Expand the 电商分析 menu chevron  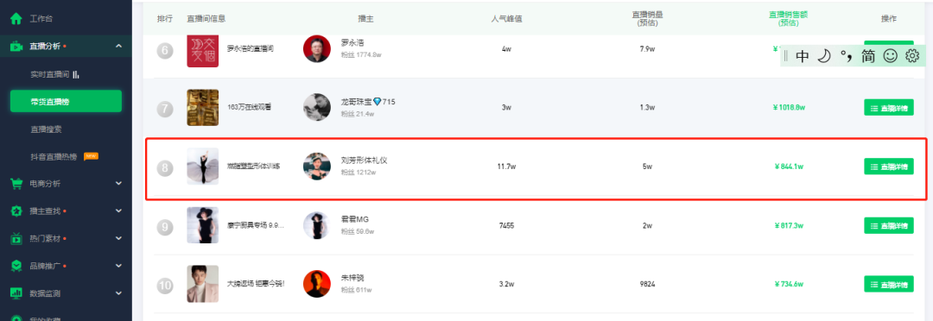[118, 184]
